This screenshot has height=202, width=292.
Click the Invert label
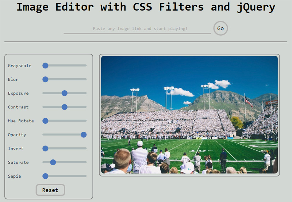[16, 148]
